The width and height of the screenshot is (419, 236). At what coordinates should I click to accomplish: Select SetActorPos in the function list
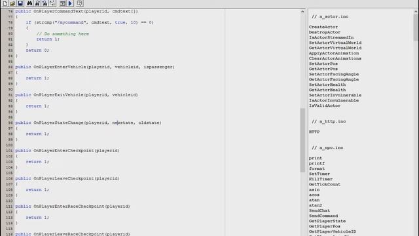[x=323, y=64]
